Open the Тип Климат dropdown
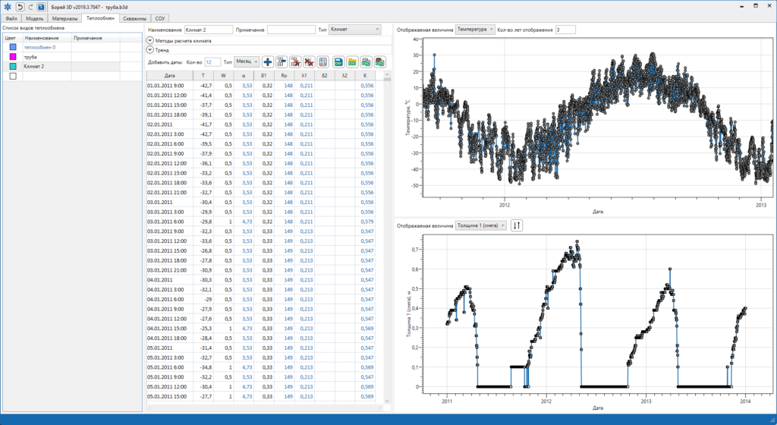The image size is (777, 425). pyautogui.click(x=355, y=30)
